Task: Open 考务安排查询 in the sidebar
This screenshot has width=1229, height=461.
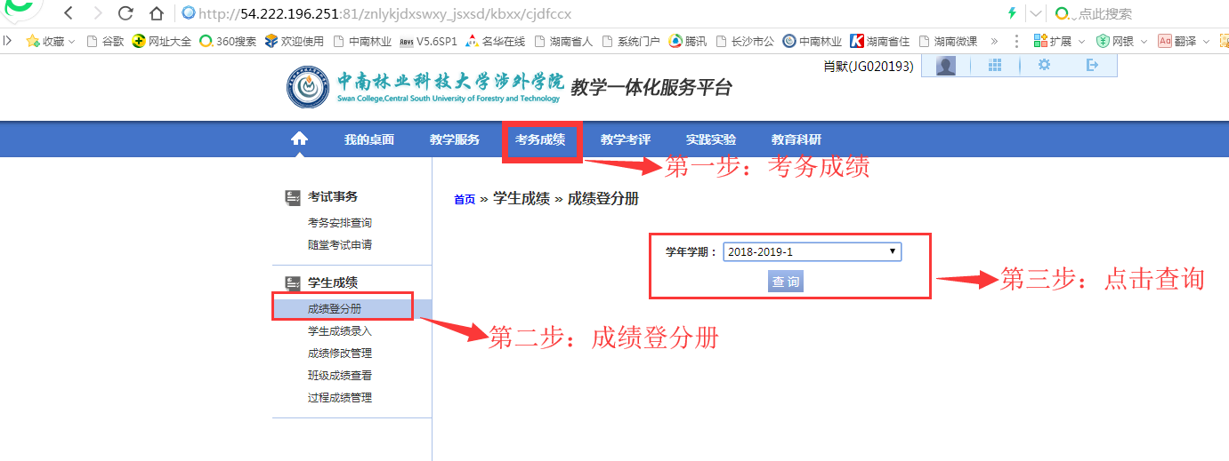Action: coord(340,223)
